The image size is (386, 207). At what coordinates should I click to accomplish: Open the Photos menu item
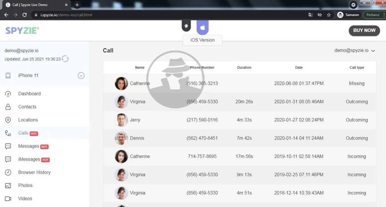[25, 186]
